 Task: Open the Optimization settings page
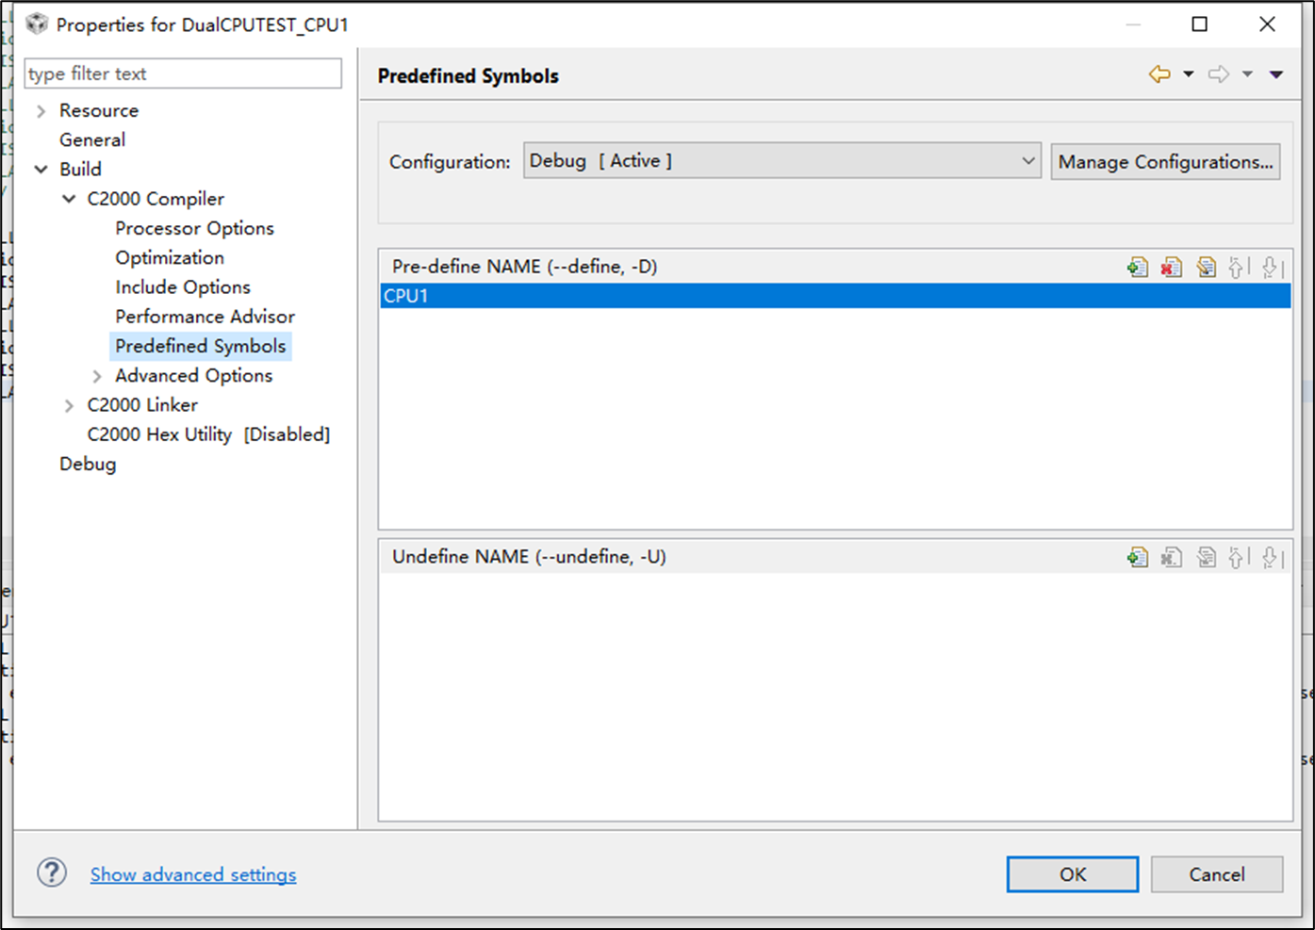[x=170, y=257]
